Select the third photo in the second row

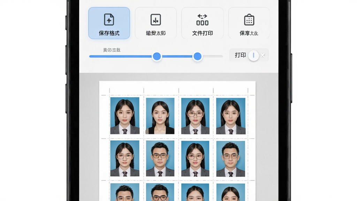(195, 159)
